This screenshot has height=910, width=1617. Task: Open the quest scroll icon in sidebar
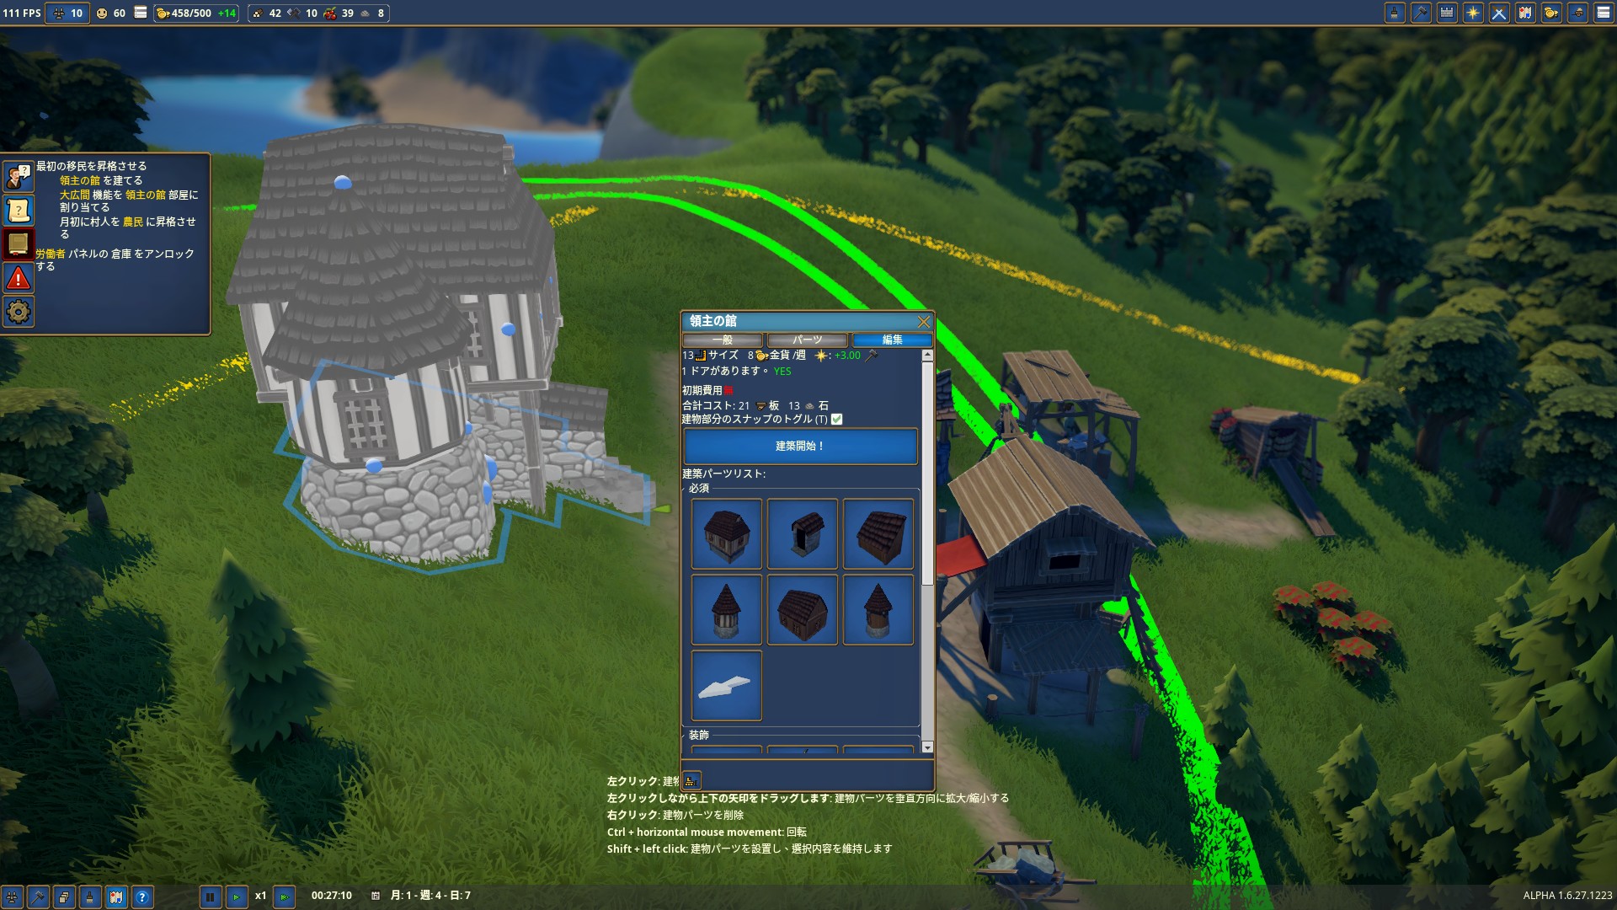19,211
